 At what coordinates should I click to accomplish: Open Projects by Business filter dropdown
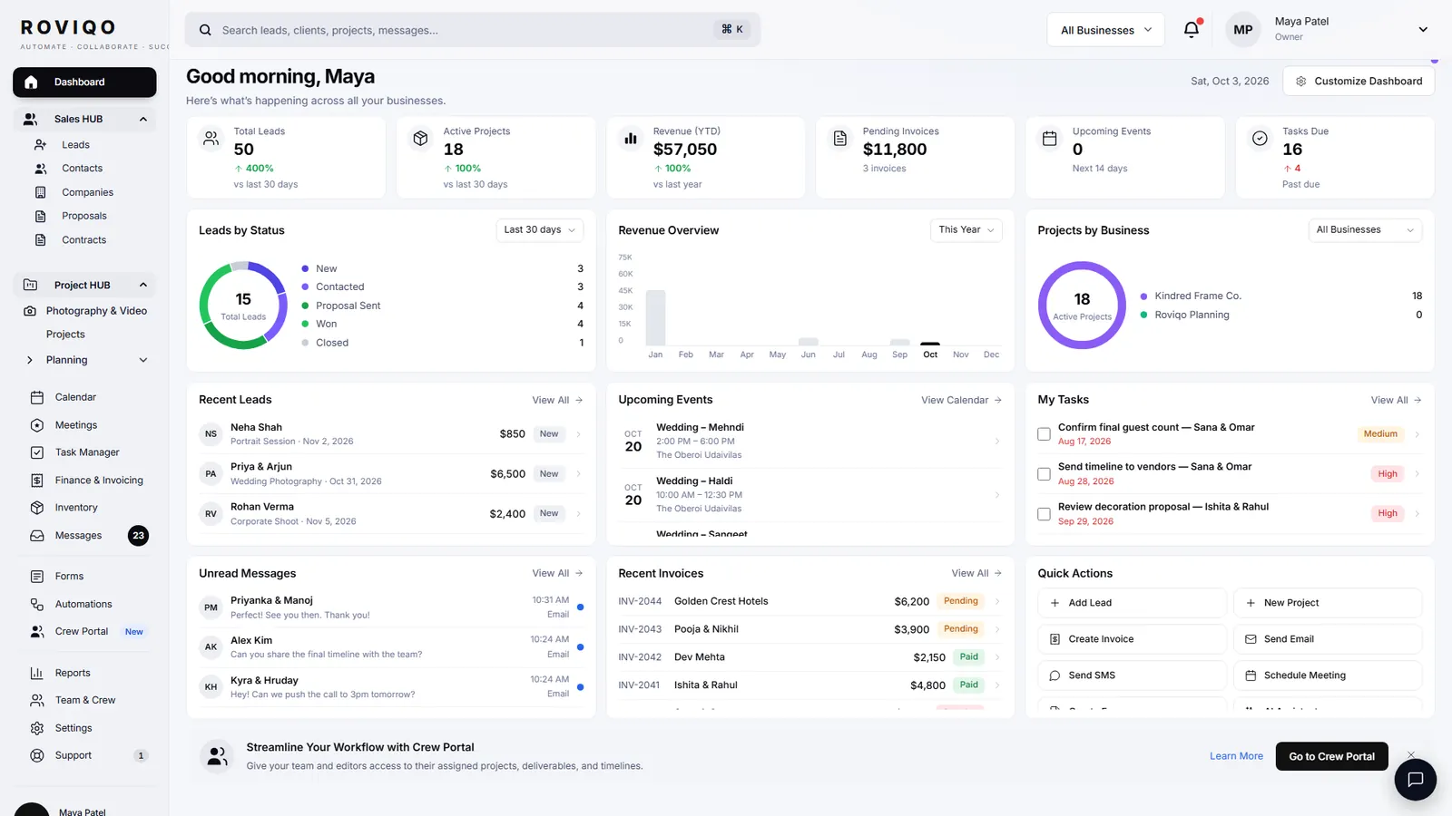(x=1365, y=230)
